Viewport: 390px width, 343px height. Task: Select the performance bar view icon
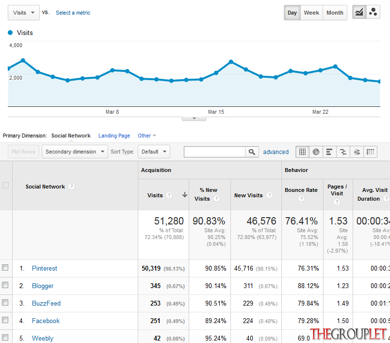(329, 152)
